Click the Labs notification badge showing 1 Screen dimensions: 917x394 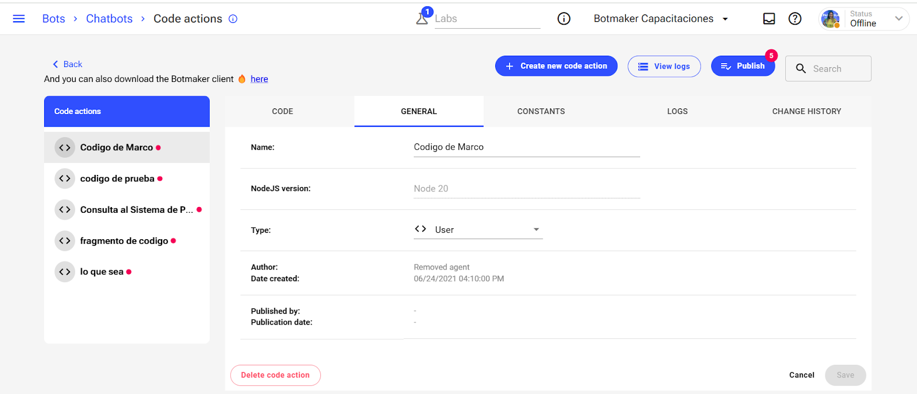click(x=427, y=11)
